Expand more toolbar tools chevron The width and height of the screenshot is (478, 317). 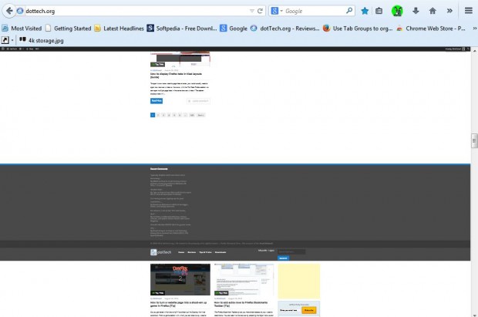point(449,11)
